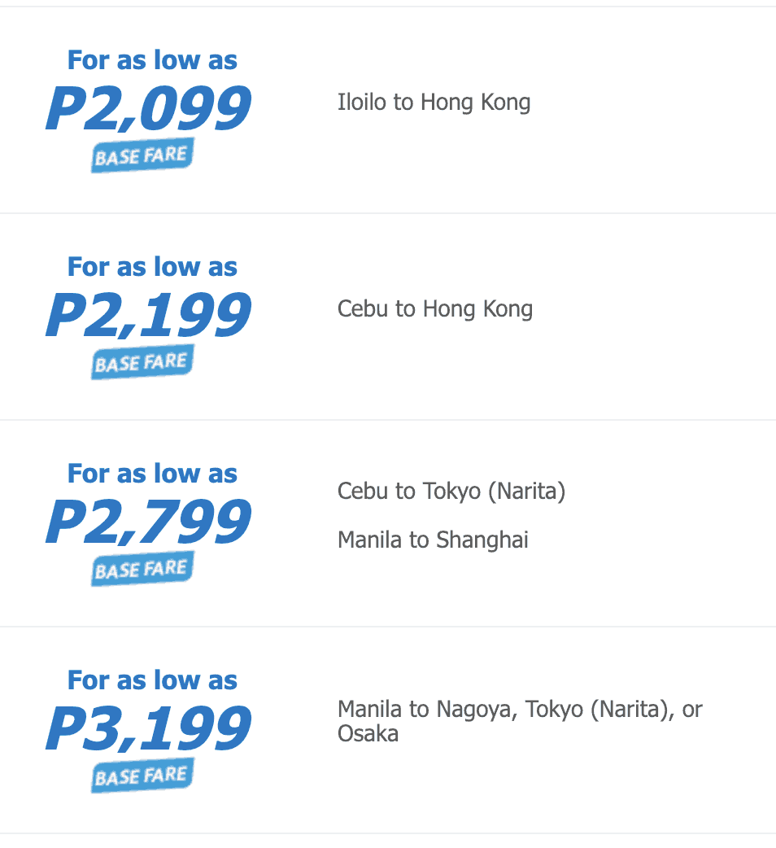Click the BASE FARE badge under P2,099
Image resolution: width=776 pixels, height=848 pixels.
point(143,155)
